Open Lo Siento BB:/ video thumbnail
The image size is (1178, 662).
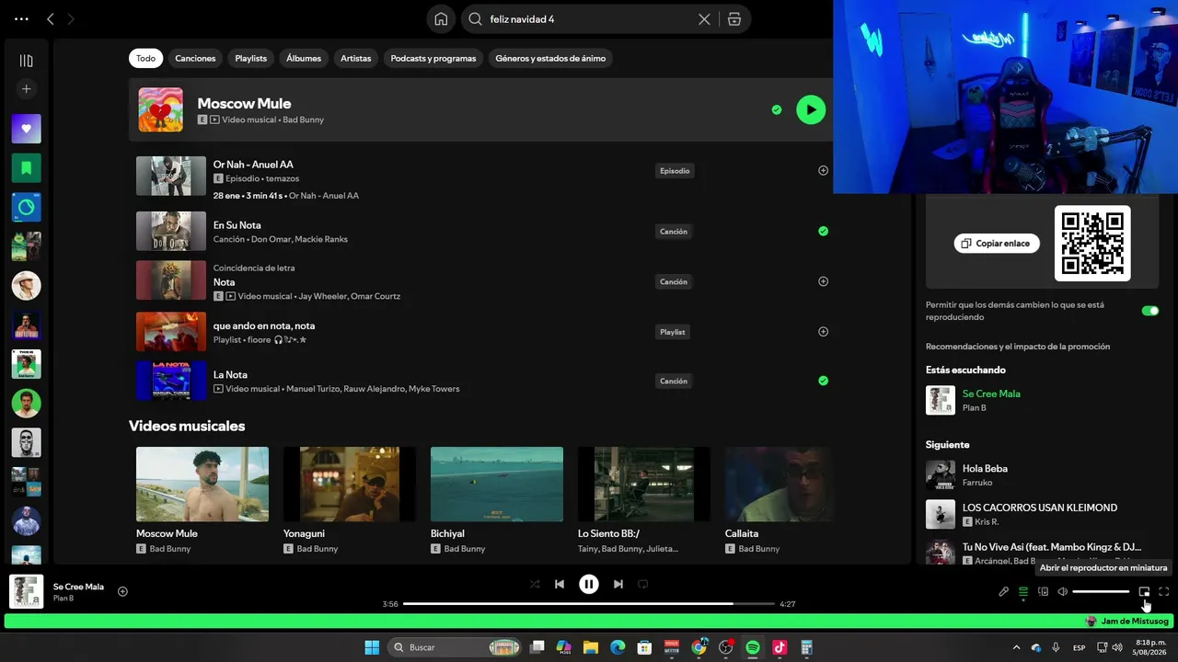(x=644, y=485)
